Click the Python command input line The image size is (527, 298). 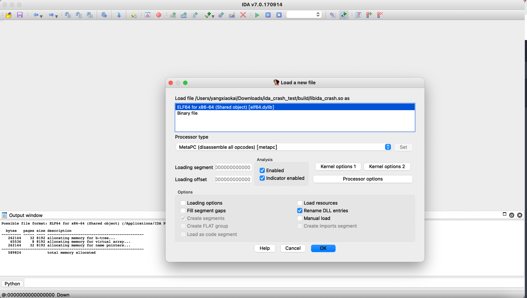point(274,283)
